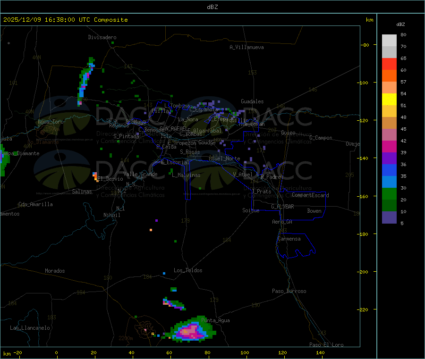
Task: Click the Nihuil map label
Action: tap(111, 215)
